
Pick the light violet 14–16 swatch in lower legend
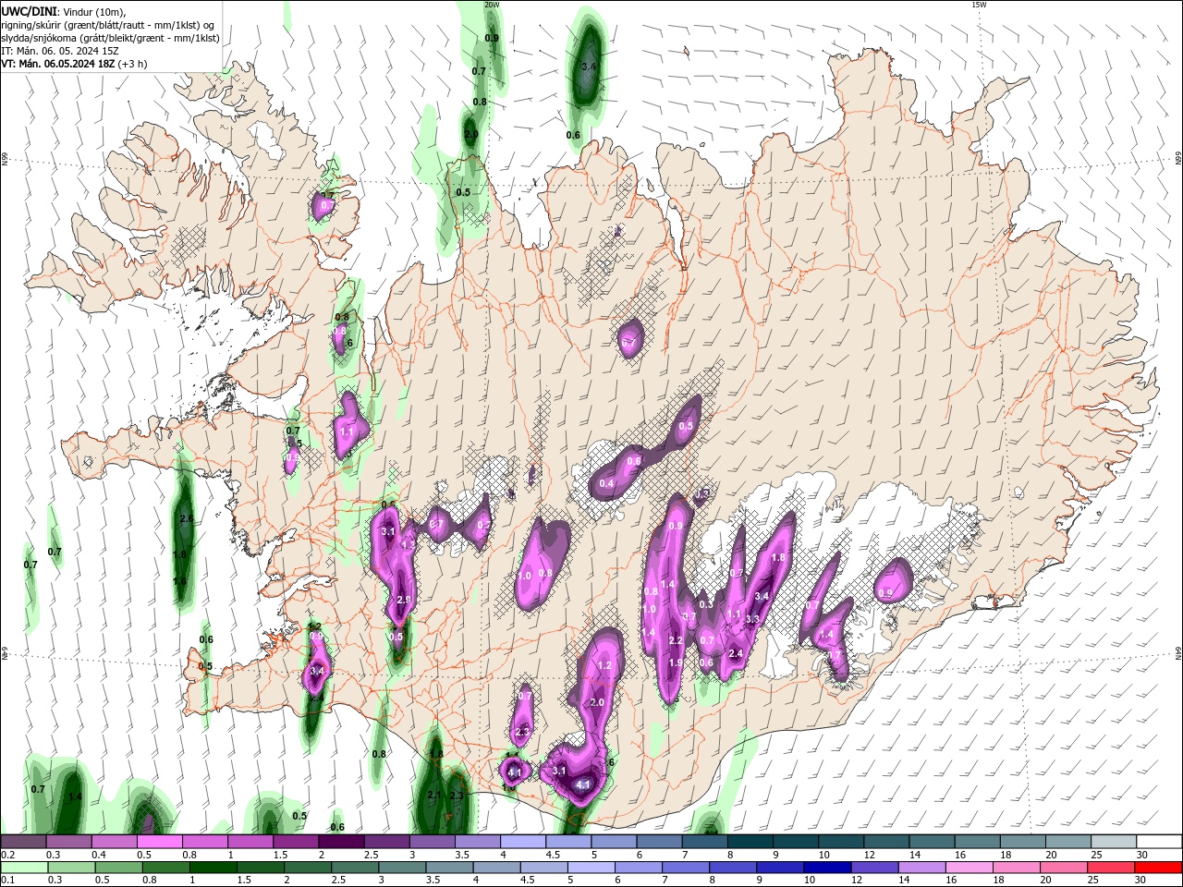pyautogui.click(x=920, y=868)
